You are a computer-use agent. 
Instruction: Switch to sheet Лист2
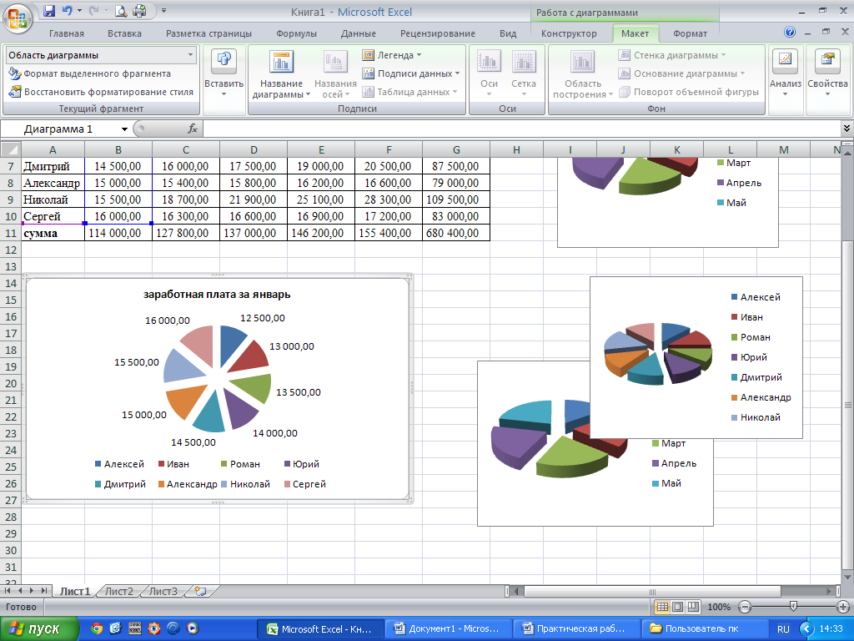[x=118, y=592]
